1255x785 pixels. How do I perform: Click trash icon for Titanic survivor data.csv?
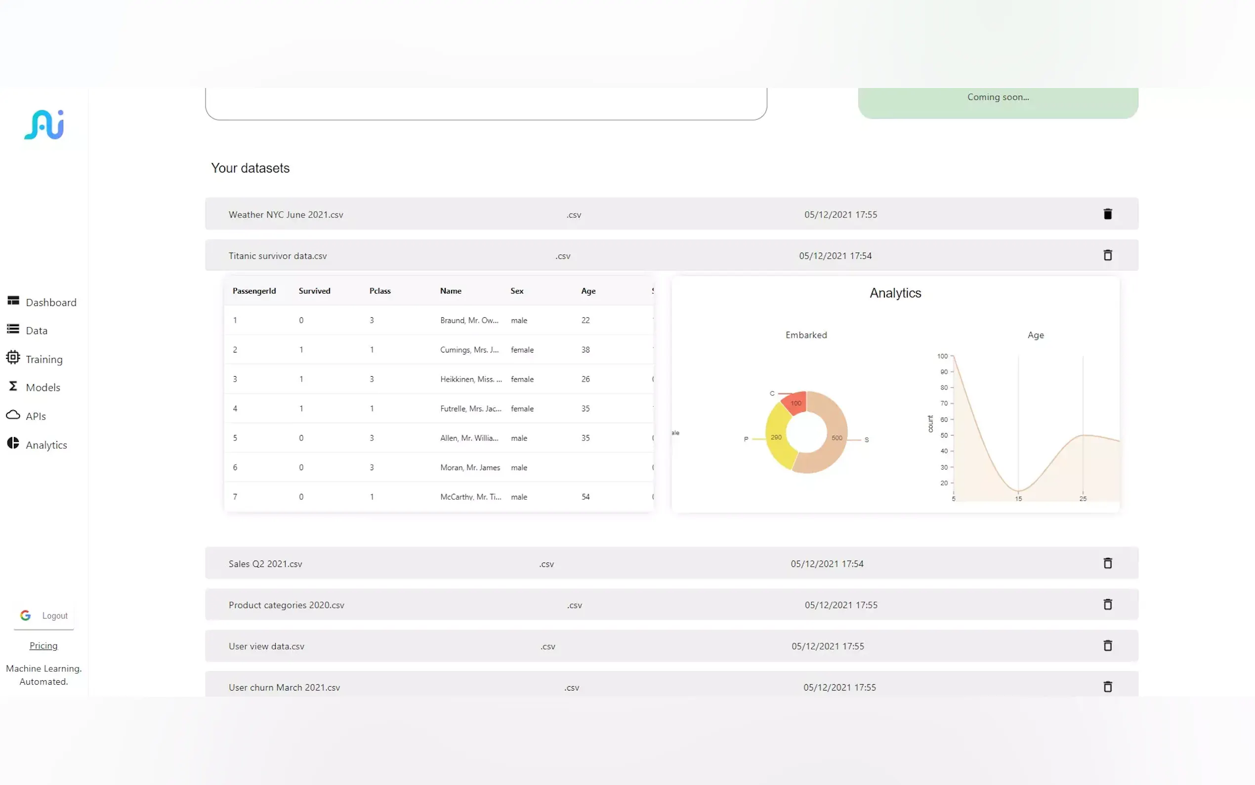click(1107, 255)
